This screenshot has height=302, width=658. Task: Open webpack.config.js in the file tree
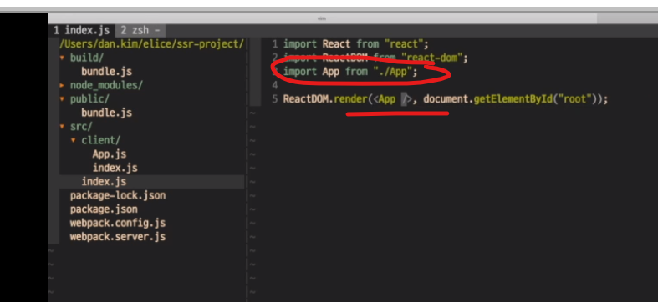(118, 223)
